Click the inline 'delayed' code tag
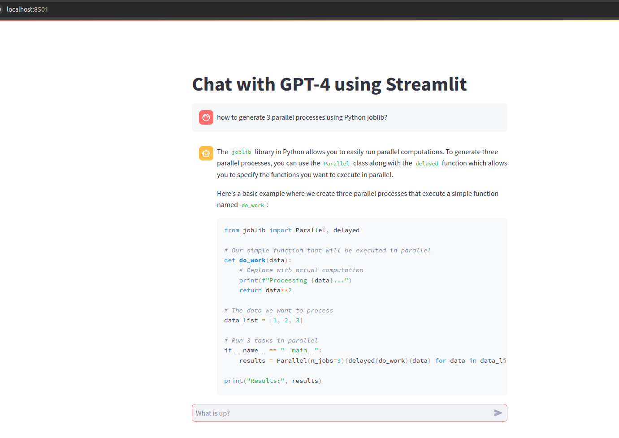This screenshot has width=619, height=438. 427,164
